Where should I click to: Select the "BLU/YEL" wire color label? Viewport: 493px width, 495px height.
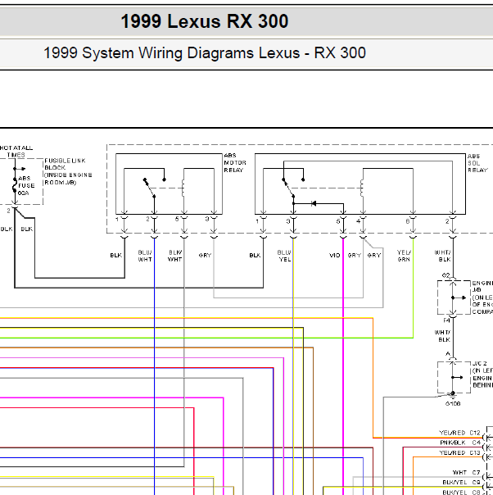284,256
